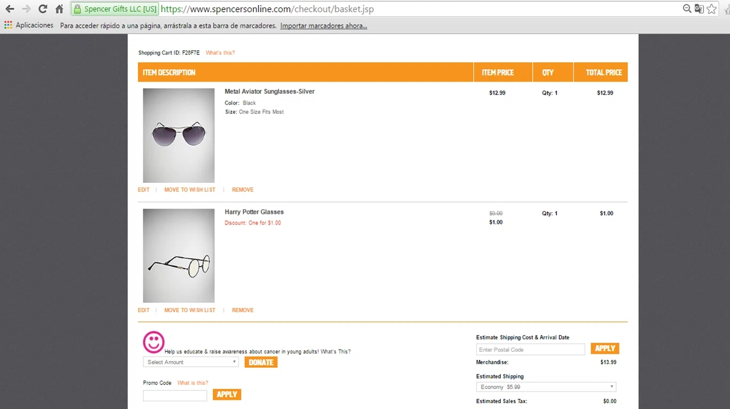This screenshot has width=730, height=409.
Task: Go back with the browser back arrow
Action: tap(10, 9)
